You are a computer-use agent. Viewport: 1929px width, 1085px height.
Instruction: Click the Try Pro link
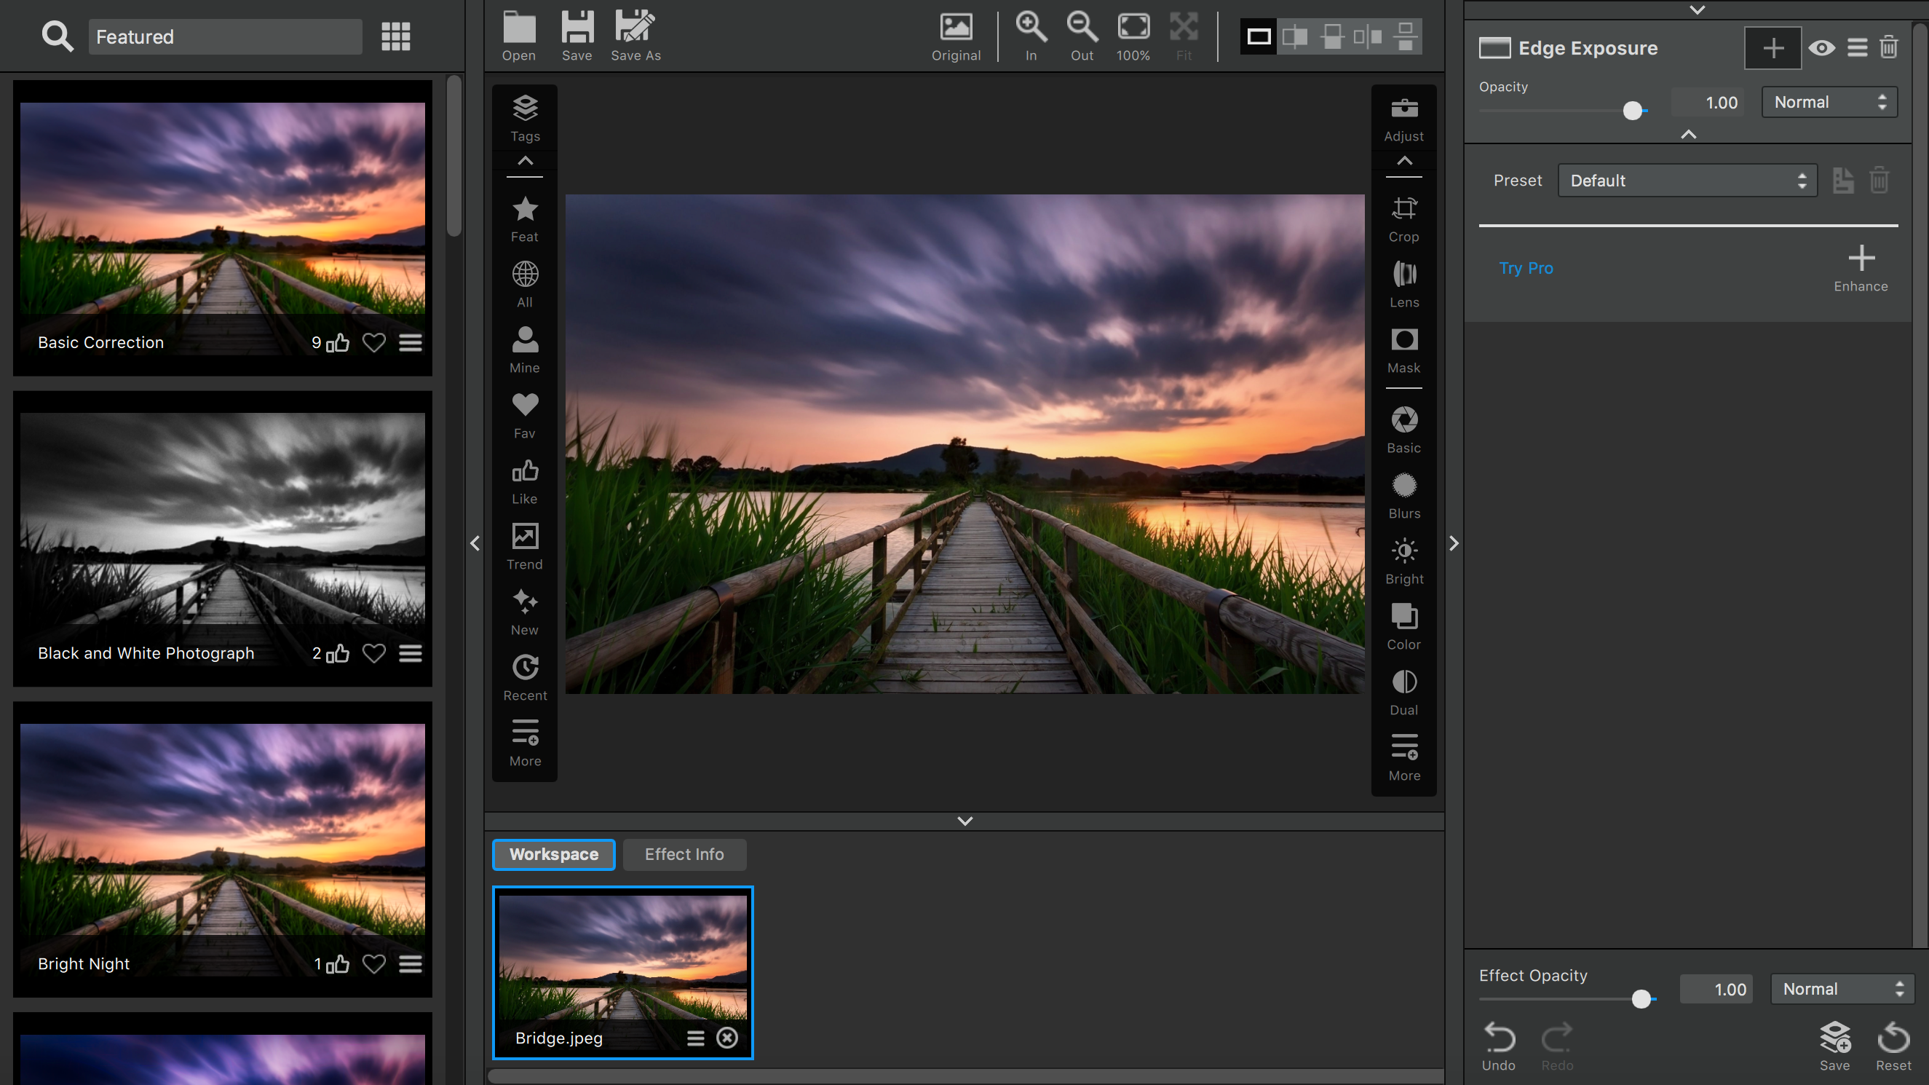coord(1526,268)
